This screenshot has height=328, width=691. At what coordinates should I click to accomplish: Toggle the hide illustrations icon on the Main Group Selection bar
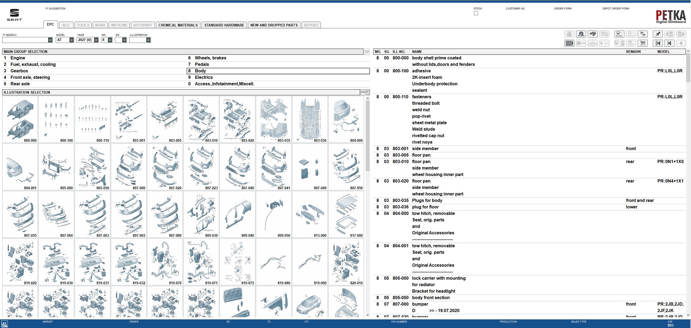tap(367, 51)
